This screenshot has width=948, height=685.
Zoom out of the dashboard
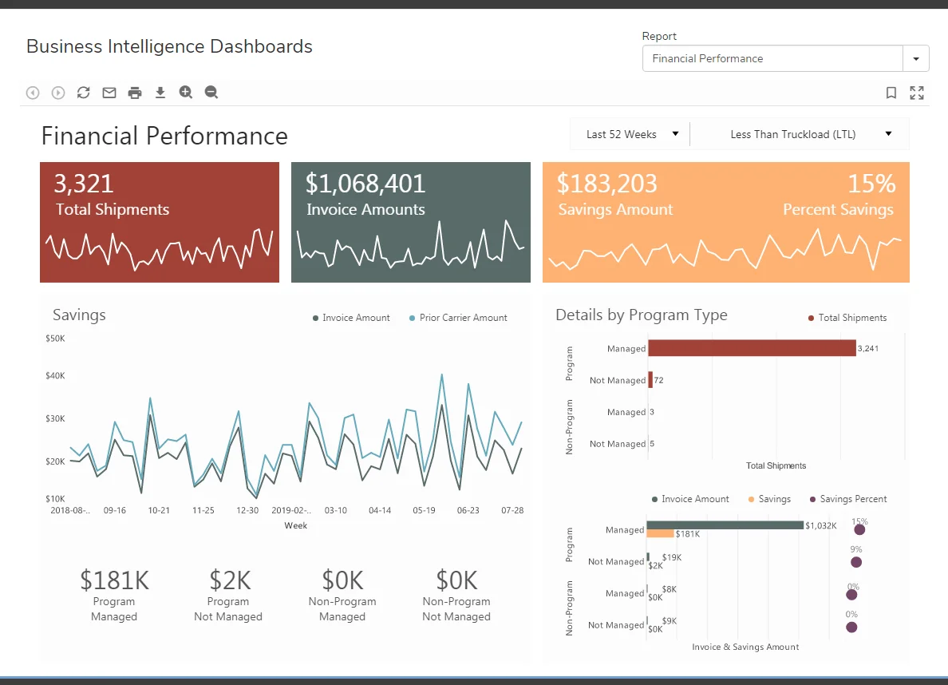(211, 93)
